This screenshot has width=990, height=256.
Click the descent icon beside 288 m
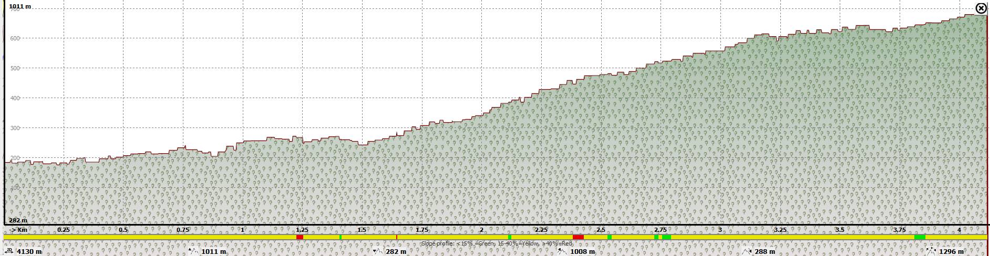pos(746,251)
